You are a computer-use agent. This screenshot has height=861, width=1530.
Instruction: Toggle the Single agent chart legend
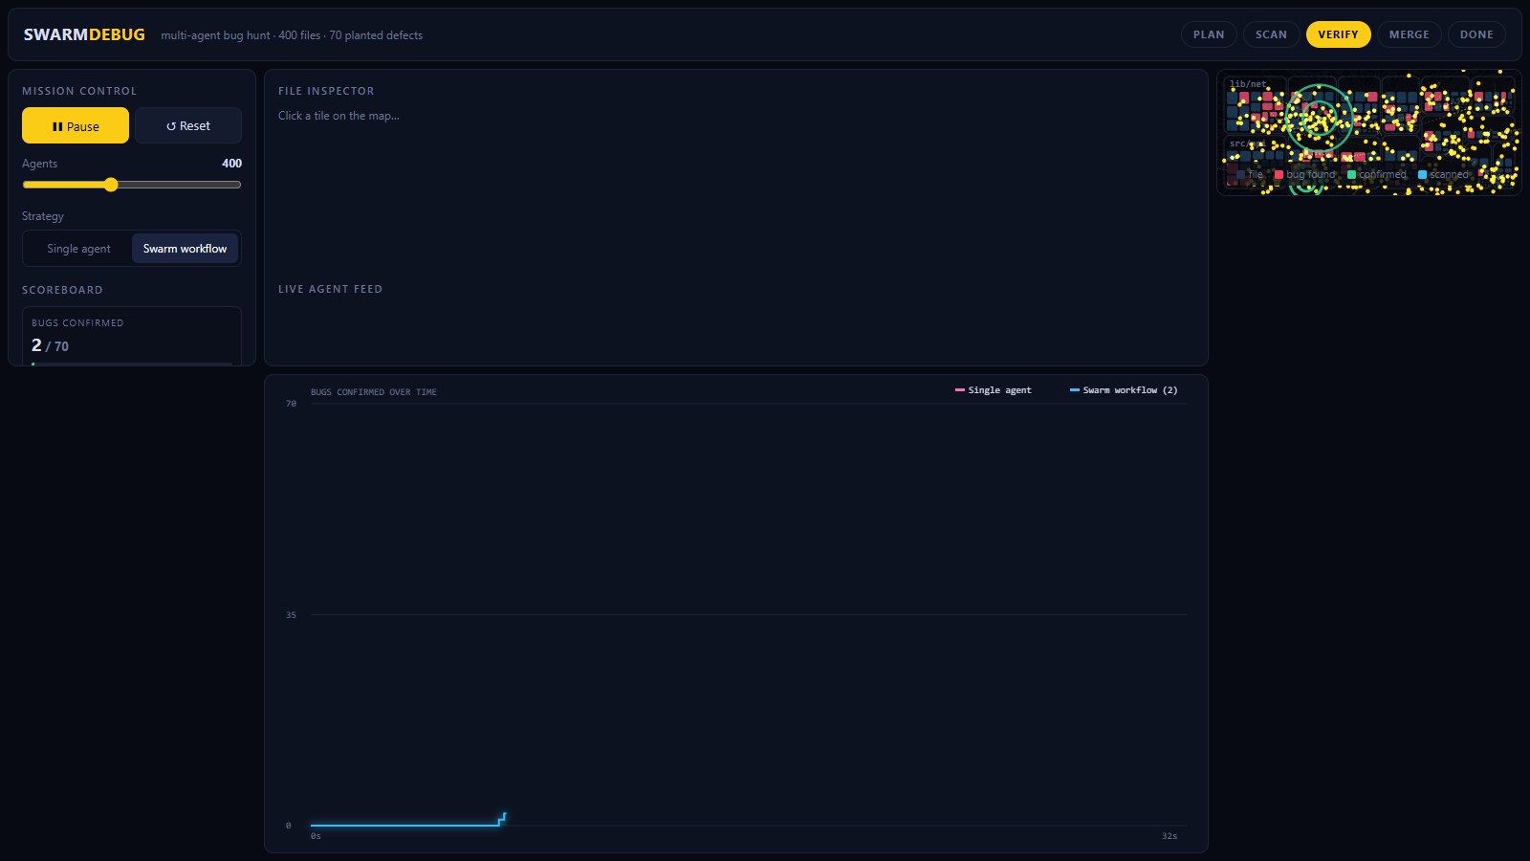(x=993, y=390)
